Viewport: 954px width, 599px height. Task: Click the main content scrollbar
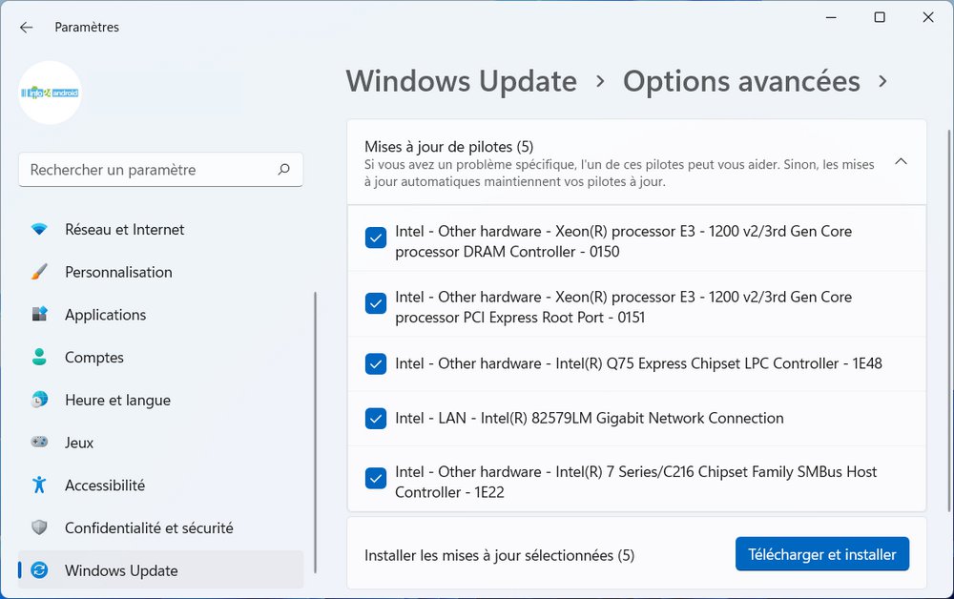949,320
